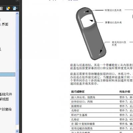Open the bookmark ending in 界面
Viewport: 133px width, 133px height.
(4, 24)
